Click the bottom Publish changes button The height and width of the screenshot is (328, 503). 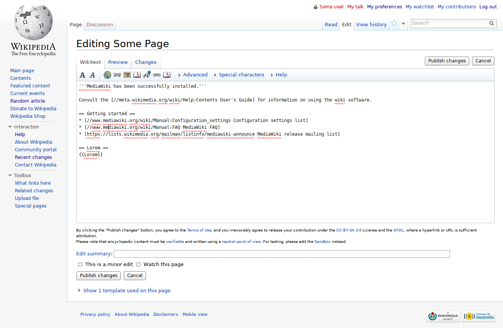click(99, 276)
